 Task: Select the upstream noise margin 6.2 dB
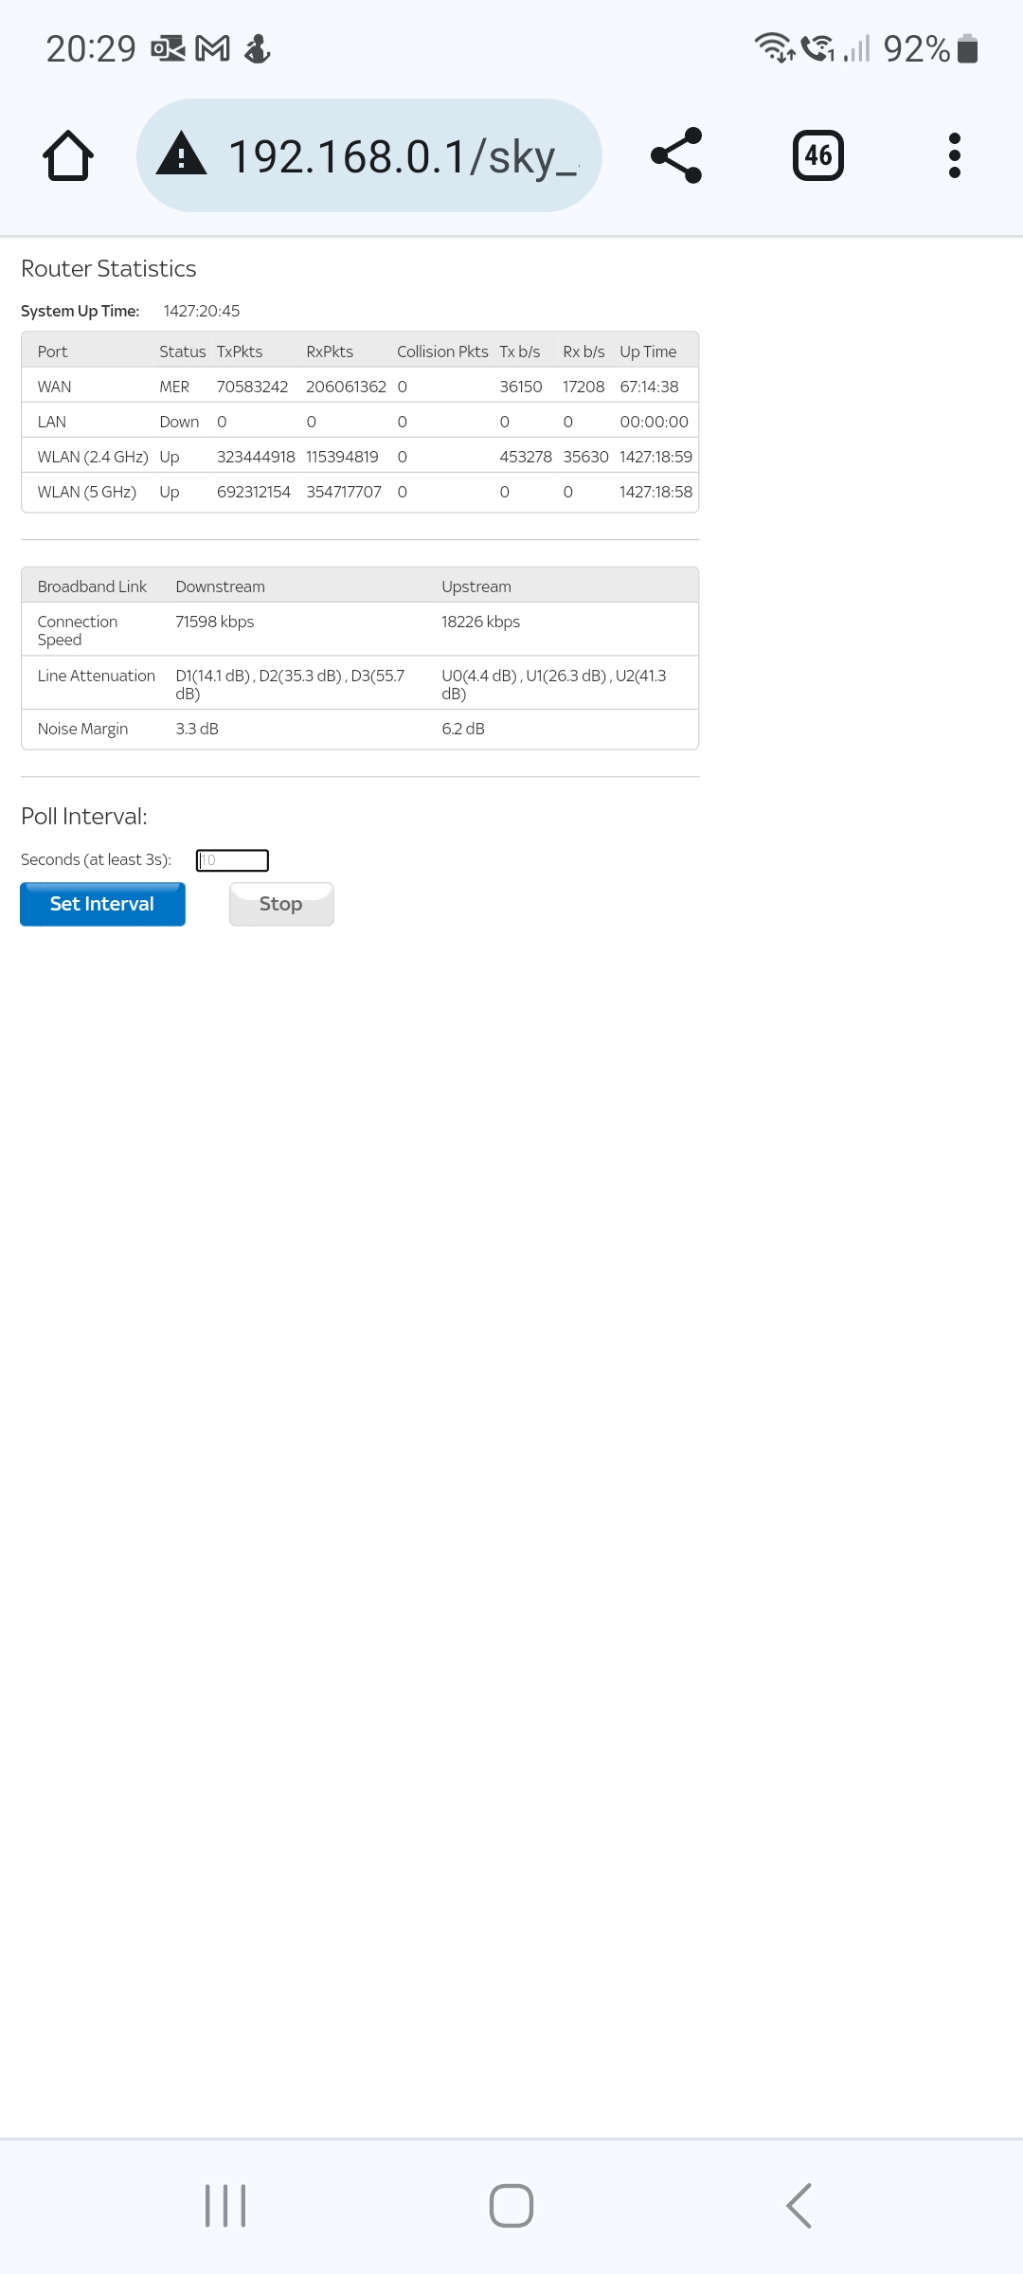pyautogui.click(x=463, y=729)
